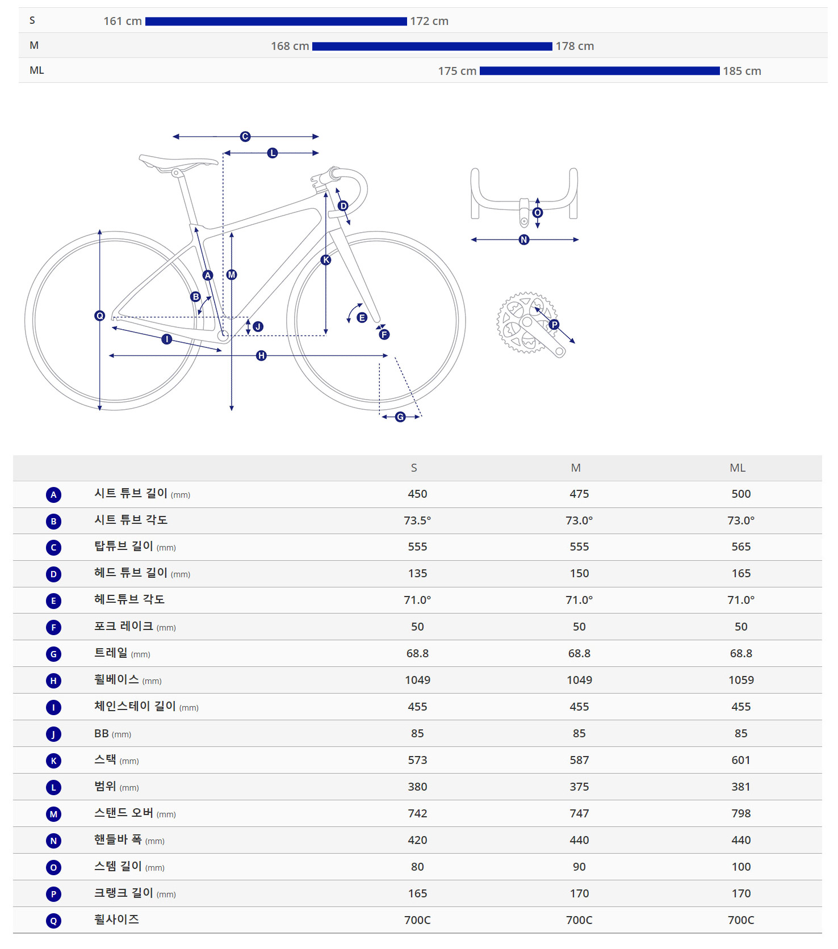838x949 pixels.
Task: Select the K stack marker on the diagram
Action: (x=326, y=260)
